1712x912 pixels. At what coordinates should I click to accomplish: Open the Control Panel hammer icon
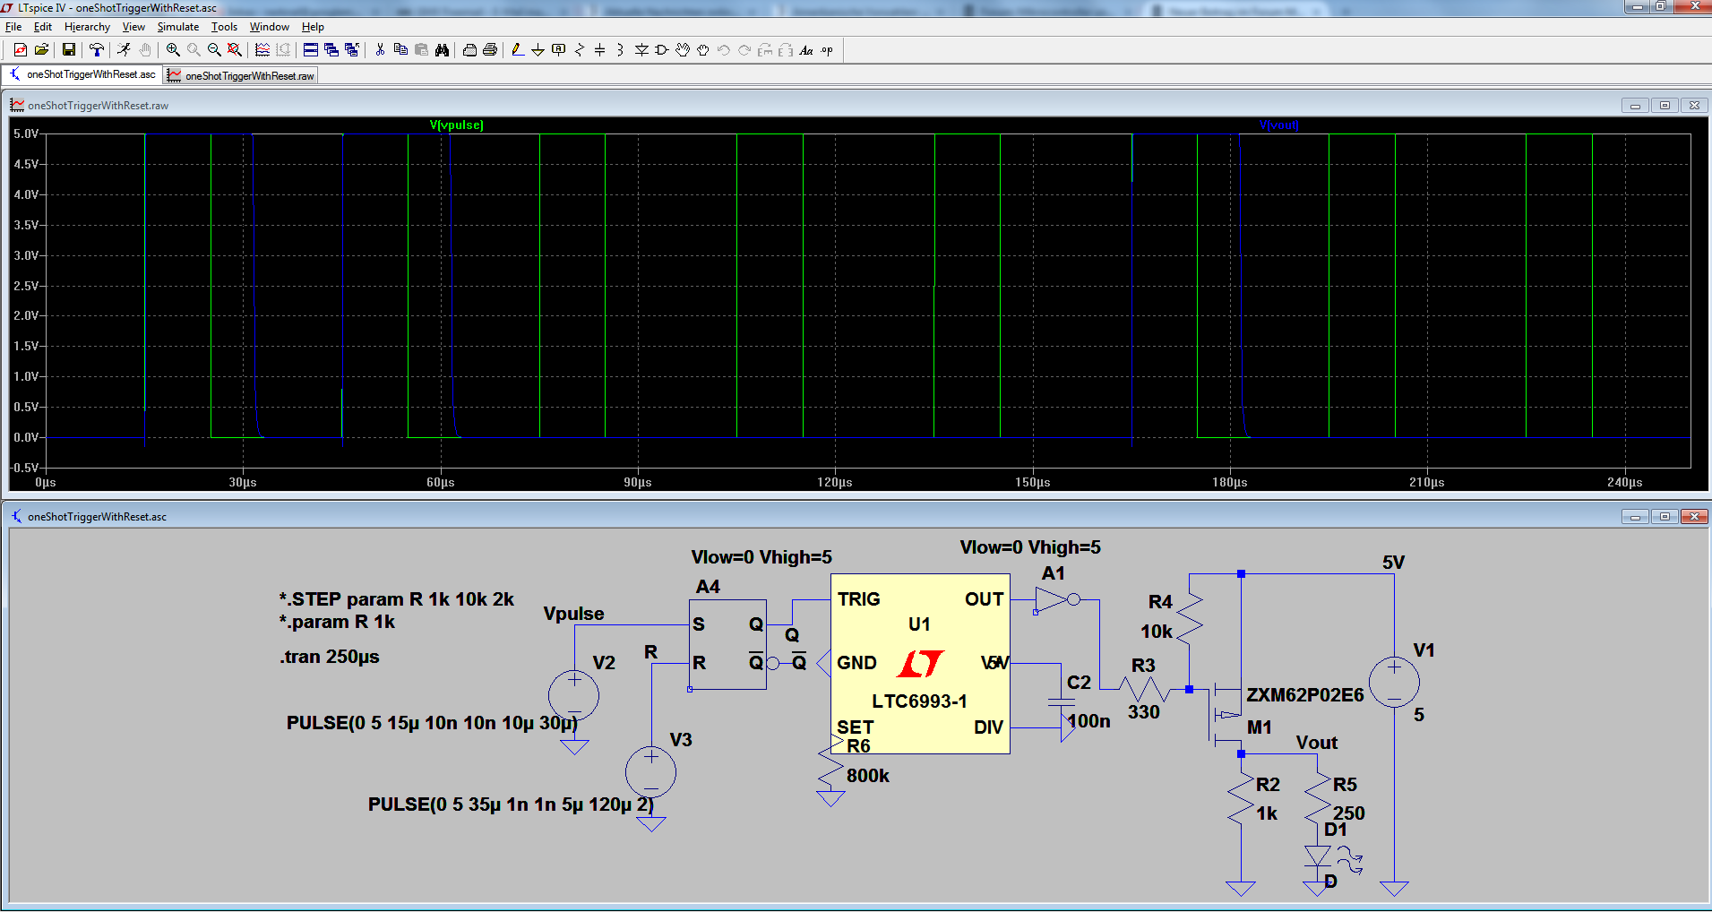point(97,50)
